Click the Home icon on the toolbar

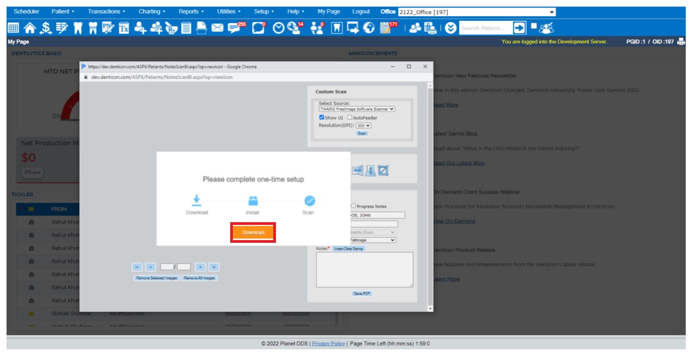click(x=30, y=26)
